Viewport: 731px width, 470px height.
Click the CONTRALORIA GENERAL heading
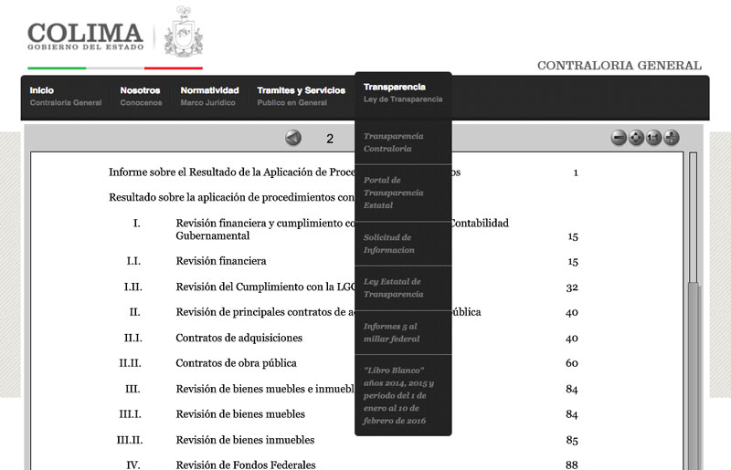620,65
